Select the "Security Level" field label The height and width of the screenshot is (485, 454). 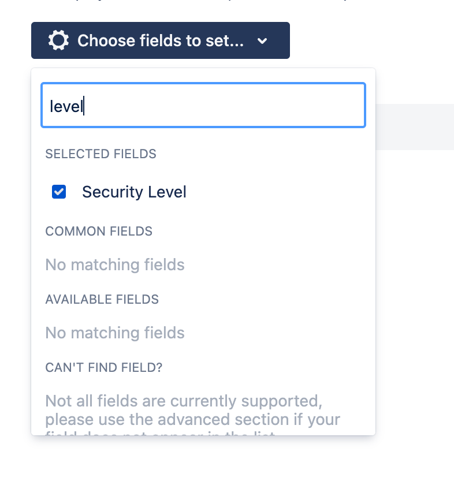click(134, 192)
